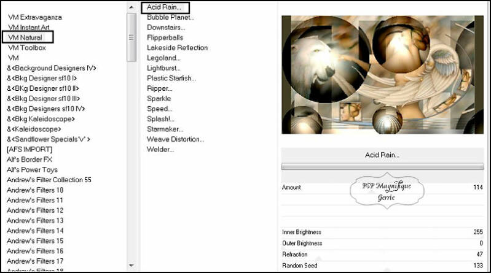Select <Bkg Kaleidoscope> filter group
The height and width of the screenshot is (273, 491).
click(41, 119)
